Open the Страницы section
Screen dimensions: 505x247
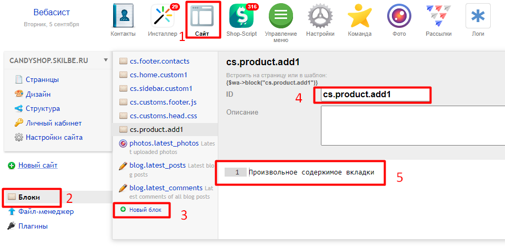click(x=42, y=80)
